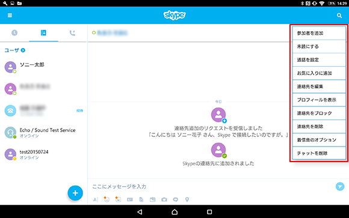
Task: Select プロフィールを表示 menu item
Action: click(319, 100)
